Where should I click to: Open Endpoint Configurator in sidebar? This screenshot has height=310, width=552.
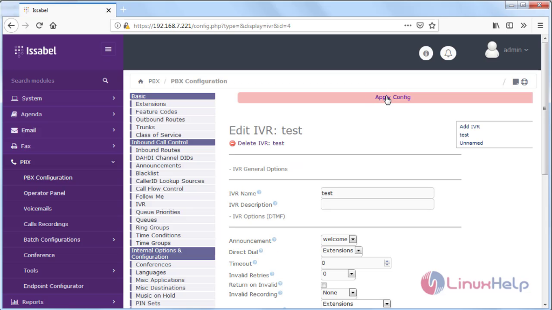pos(53,286)
